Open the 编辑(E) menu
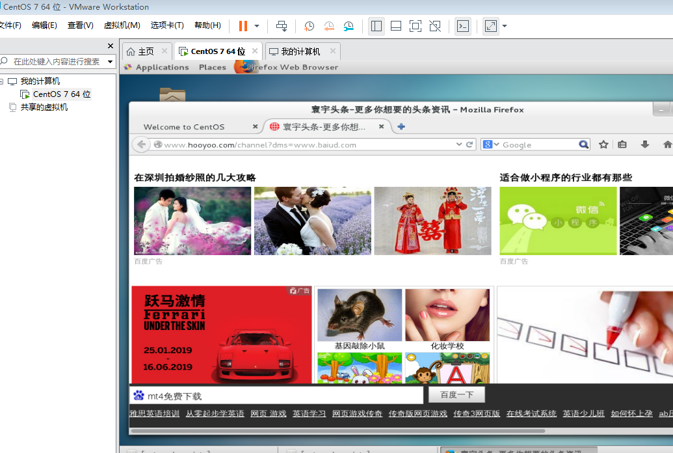 (x=44, y=25)
